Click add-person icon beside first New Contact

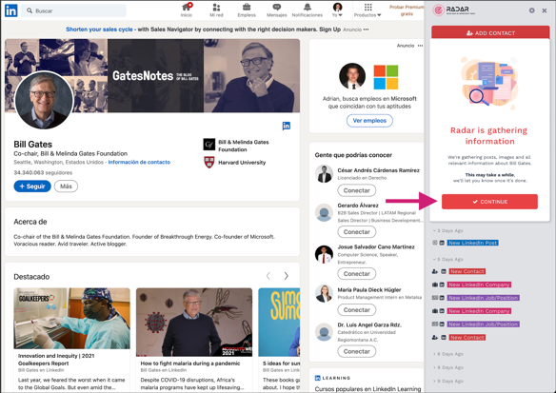(435, 271)
